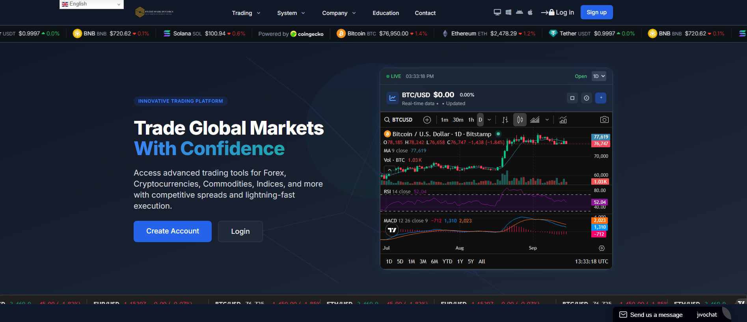Set the chart range to YTD
The width and height of the screenshot is (747, 322).
point(447,261)
